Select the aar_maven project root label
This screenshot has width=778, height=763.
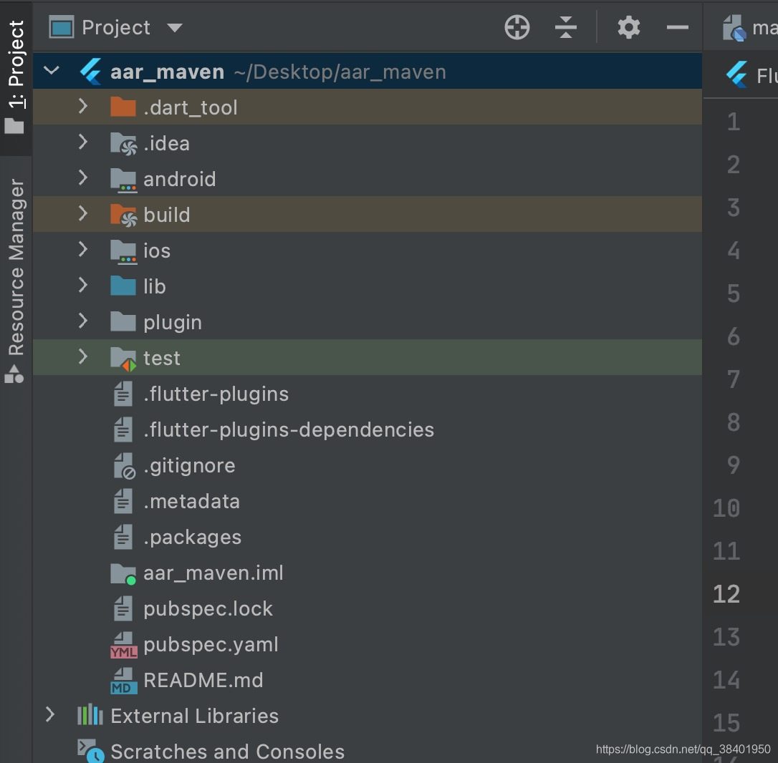coord(167,72)
